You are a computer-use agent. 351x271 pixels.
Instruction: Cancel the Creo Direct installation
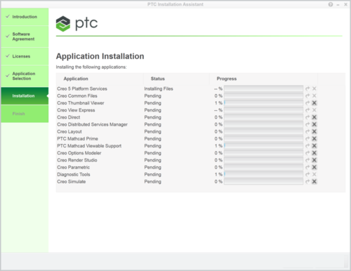(x=314, y=117)
